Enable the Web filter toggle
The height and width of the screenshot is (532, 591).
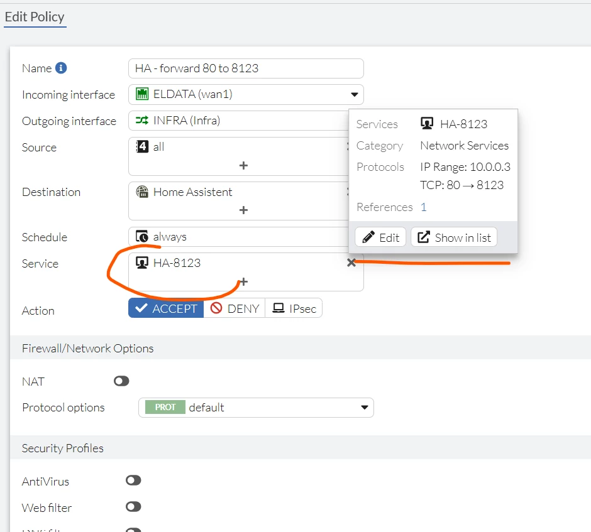pyautogui.click(x=133, y=507)
